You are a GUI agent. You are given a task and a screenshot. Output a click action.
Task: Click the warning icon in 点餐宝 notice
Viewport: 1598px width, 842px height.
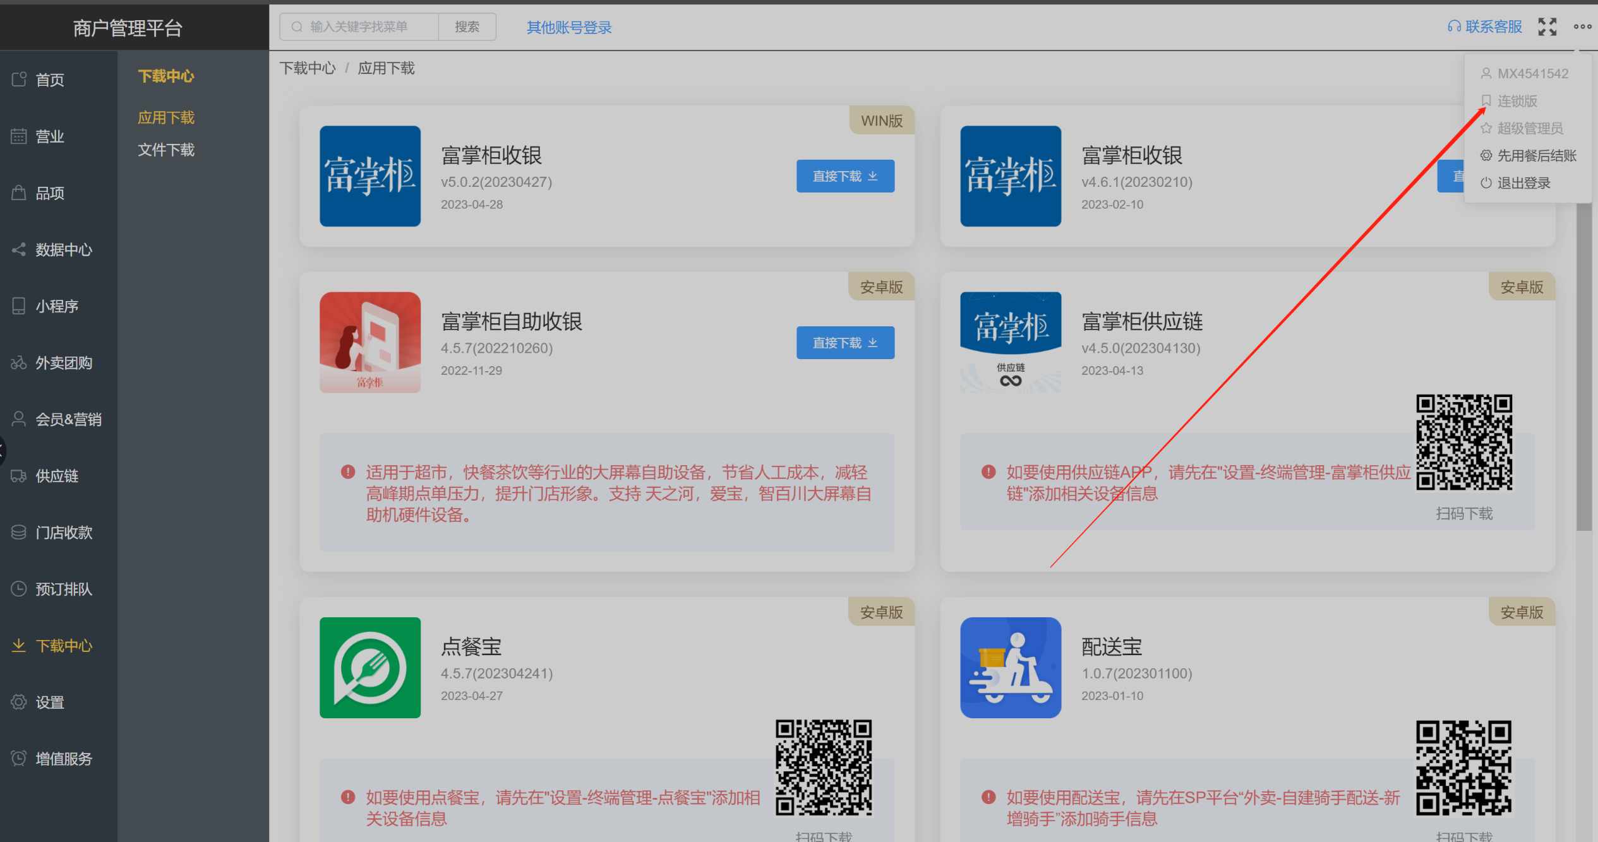coord(348,797)
